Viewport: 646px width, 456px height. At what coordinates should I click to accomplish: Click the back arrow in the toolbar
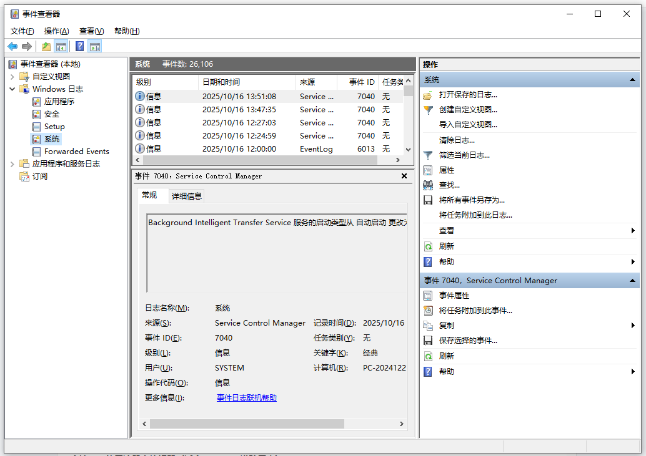click(x=12, y=46)
